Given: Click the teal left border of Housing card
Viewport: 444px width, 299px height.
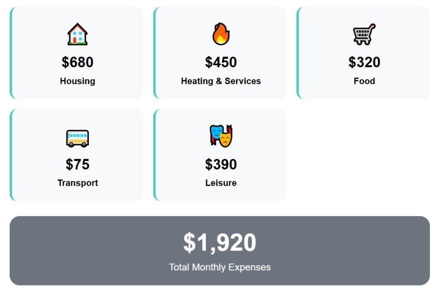Looking at the screenshot, I should click(x=11, y=53).
